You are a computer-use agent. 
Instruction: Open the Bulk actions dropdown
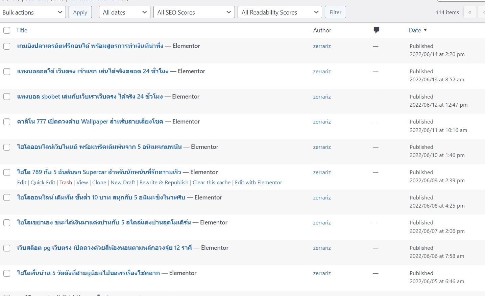click(x=32, y=12)
